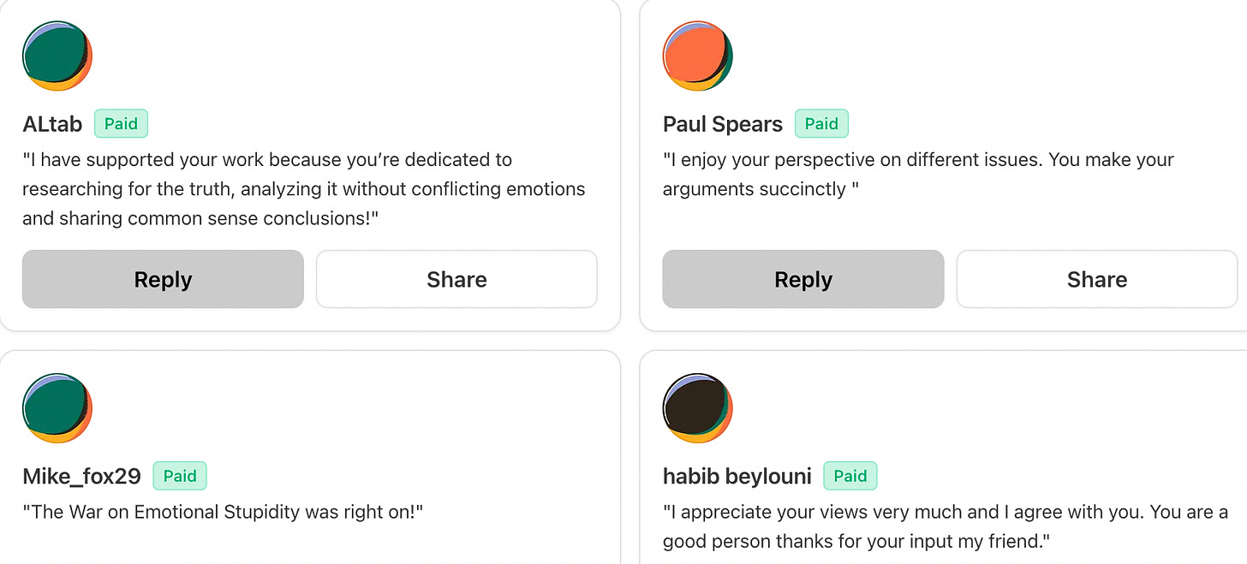Select habib beylouni's appreciation quote text

[x=946, y=526]
